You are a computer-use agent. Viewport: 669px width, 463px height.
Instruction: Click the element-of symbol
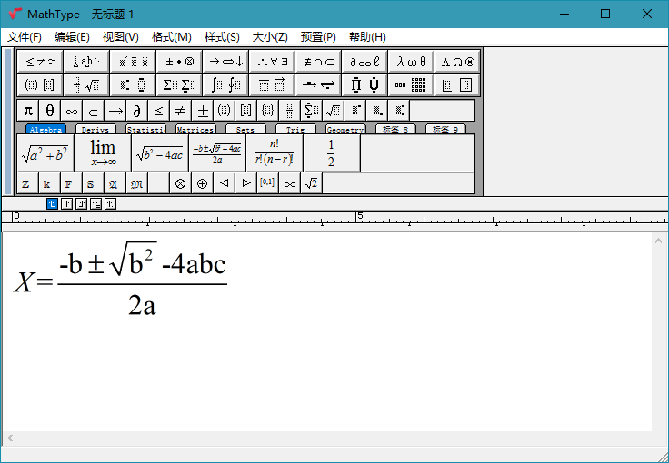[x=94, y=111]
